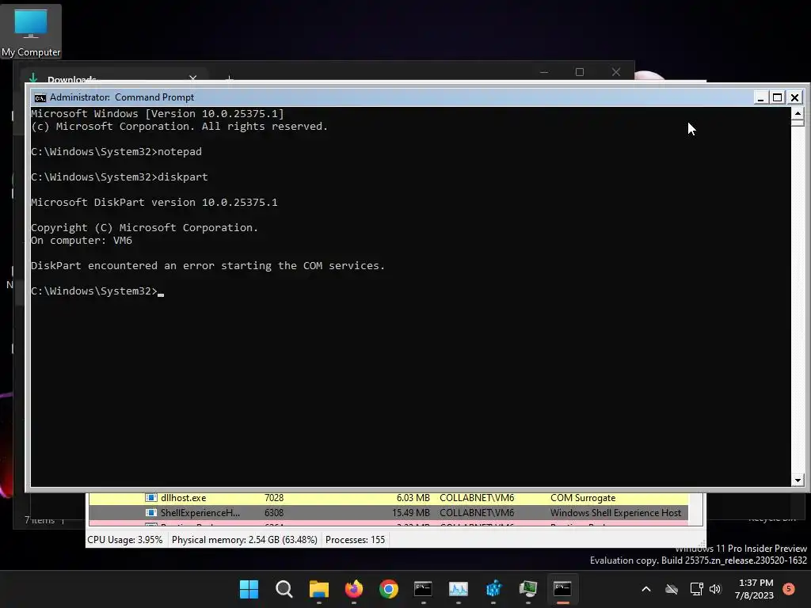Select the active Command Prompt taskbar icon

tap(563, 589)
